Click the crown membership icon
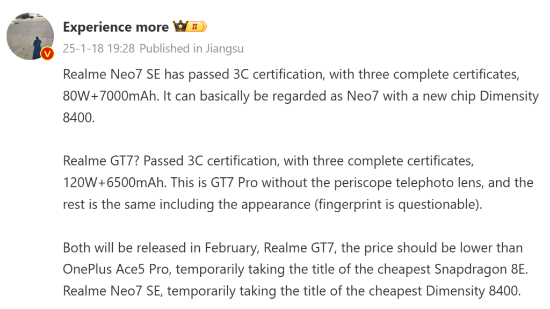The width and height of the screenshot is (550, 309). (179, 26)
